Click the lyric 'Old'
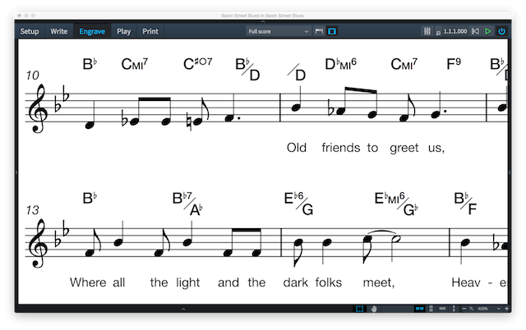The width and height of the screenshot is (526, 330). click(x=297, y=148)
